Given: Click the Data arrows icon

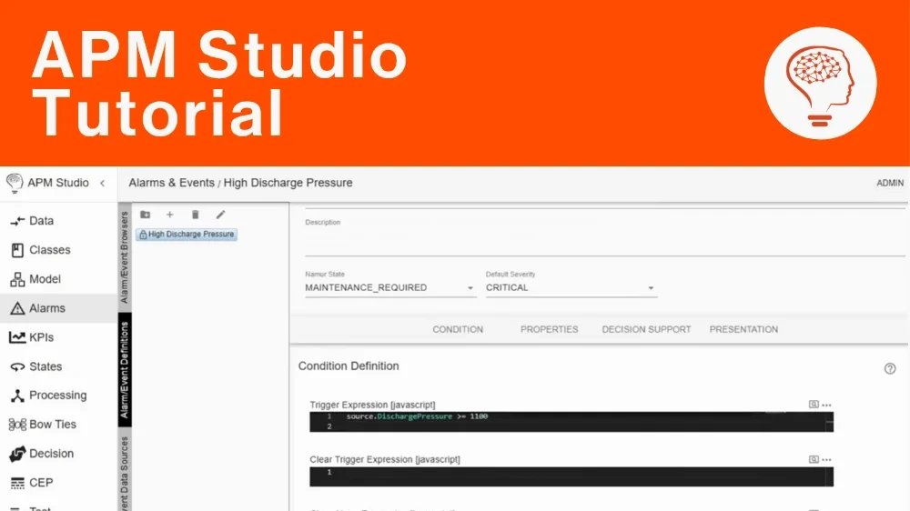Looking at the screenshot, I should tap(17, 221).
